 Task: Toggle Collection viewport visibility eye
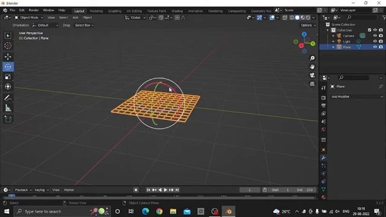(375, 30)
